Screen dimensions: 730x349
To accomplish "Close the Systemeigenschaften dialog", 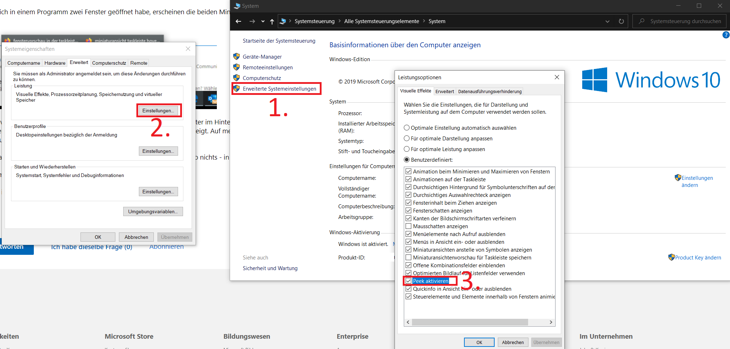I will (188, 49).
